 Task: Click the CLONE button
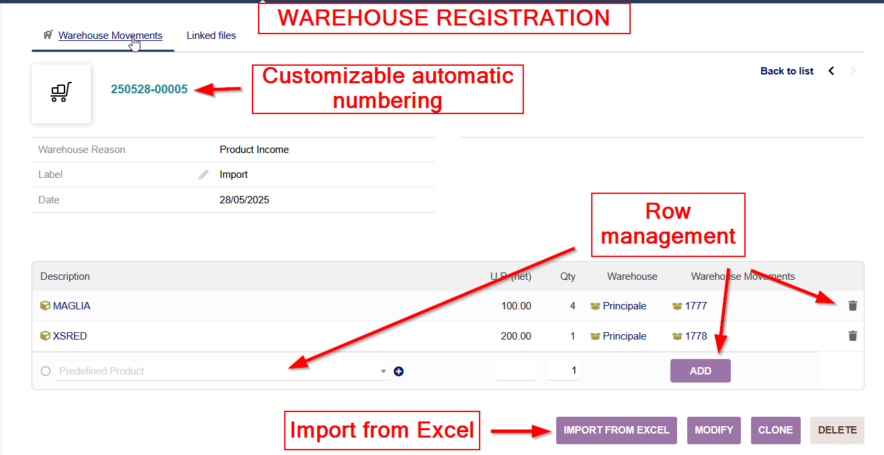coord(776,430)
